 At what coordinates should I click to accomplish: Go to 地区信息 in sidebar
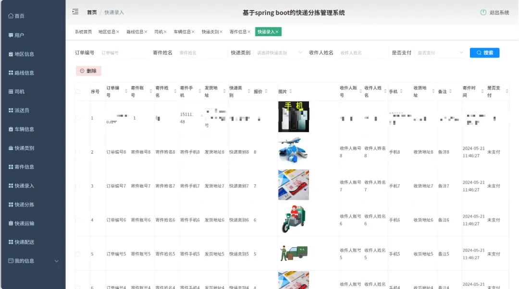pos(21,54)
